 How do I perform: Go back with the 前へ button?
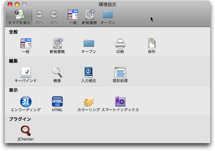pos(39,17)
